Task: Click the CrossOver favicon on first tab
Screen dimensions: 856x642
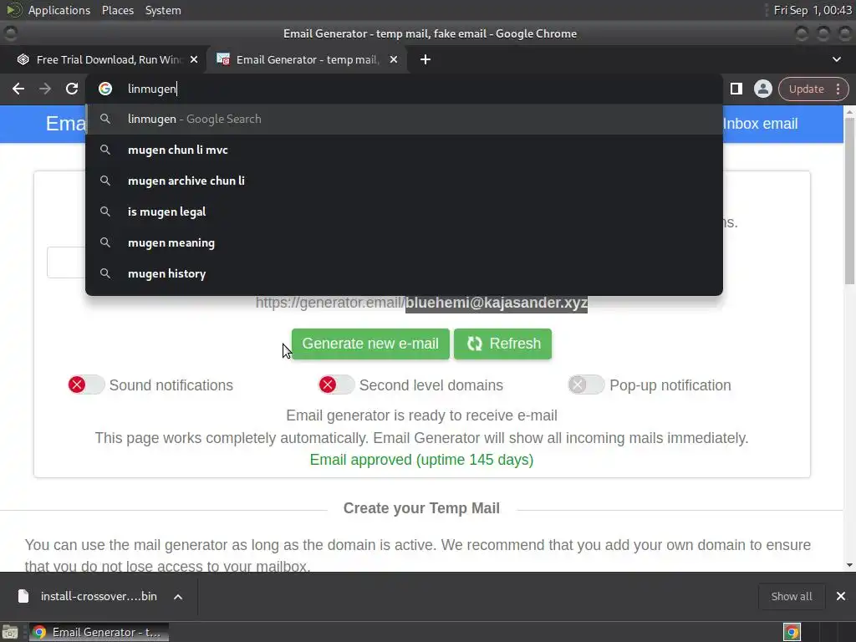Action: pyautogui.click(x=23, y=59)
